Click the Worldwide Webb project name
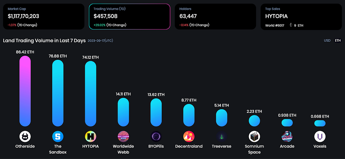This screenshot has width=345, height=159. point(123,149)
